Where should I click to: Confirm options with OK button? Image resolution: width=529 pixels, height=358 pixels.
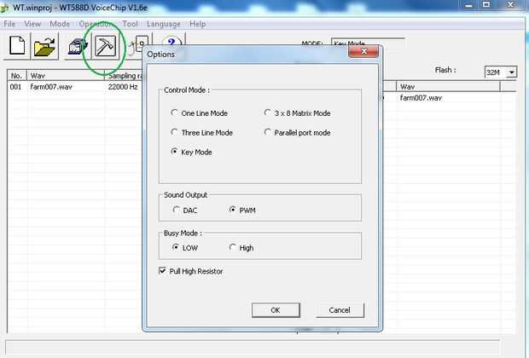pyautogui.click(x=276, y=310)
